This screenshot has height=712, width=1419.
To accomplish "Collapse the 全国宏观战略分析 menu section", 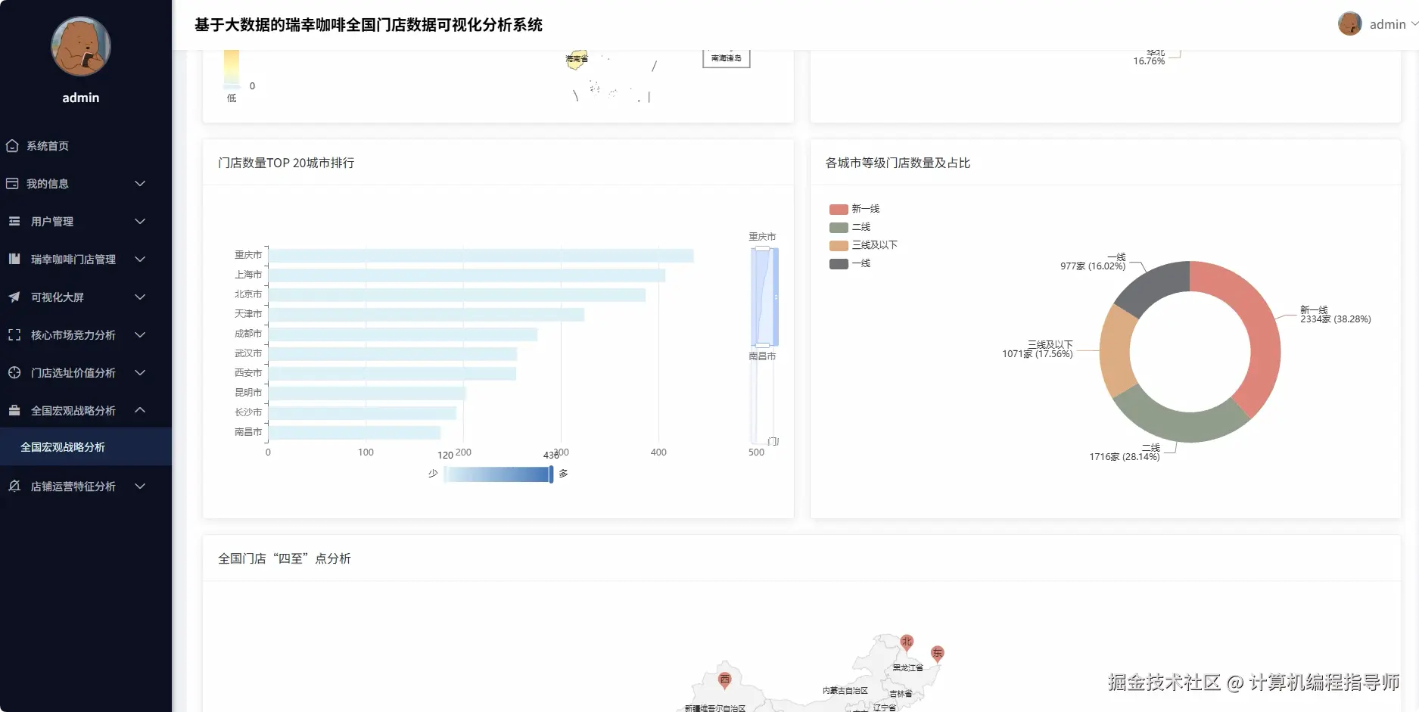I will point(139,410).
